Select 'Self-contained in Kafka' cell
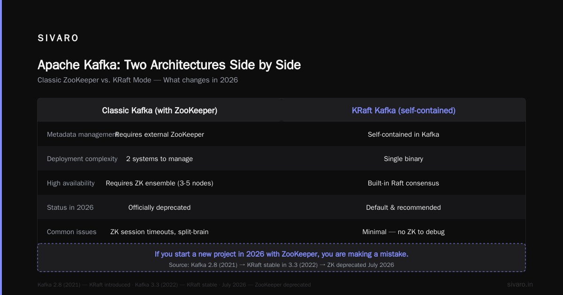The image size is (563, 295). coord(403,134)
